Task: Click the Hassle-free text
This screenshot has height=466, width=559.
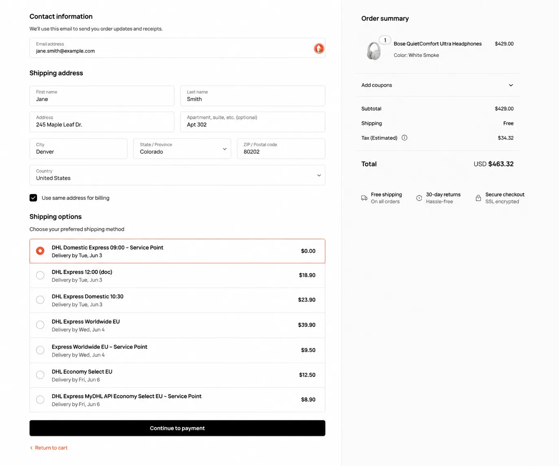Action: point(439,202)
